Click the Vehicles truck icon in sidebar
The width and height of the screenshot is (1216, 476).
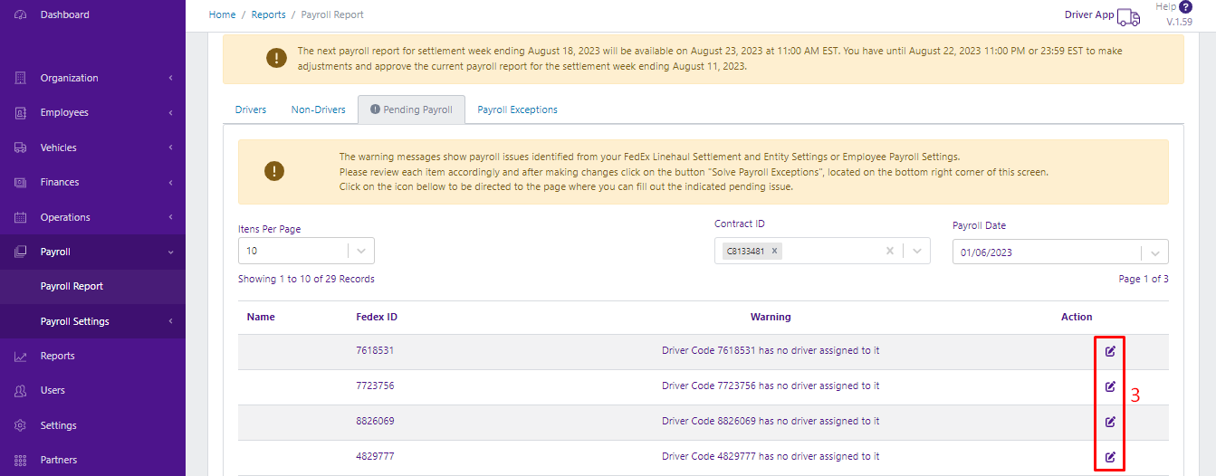click(20, 148)
